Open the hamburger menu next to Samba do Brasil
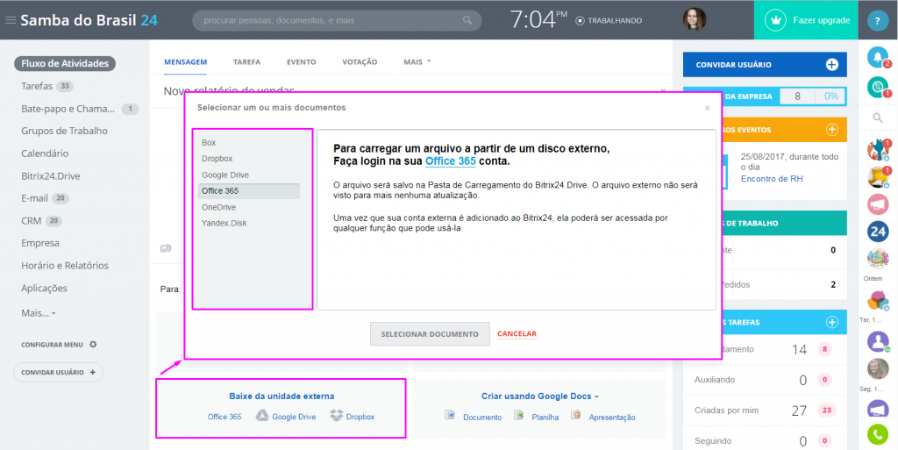The height and width of the screenshot is (450, 898). [11, 20]
